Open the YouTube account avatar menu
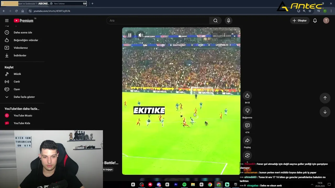The width and height of the screenshot is (335, 188). pos(326,21)
